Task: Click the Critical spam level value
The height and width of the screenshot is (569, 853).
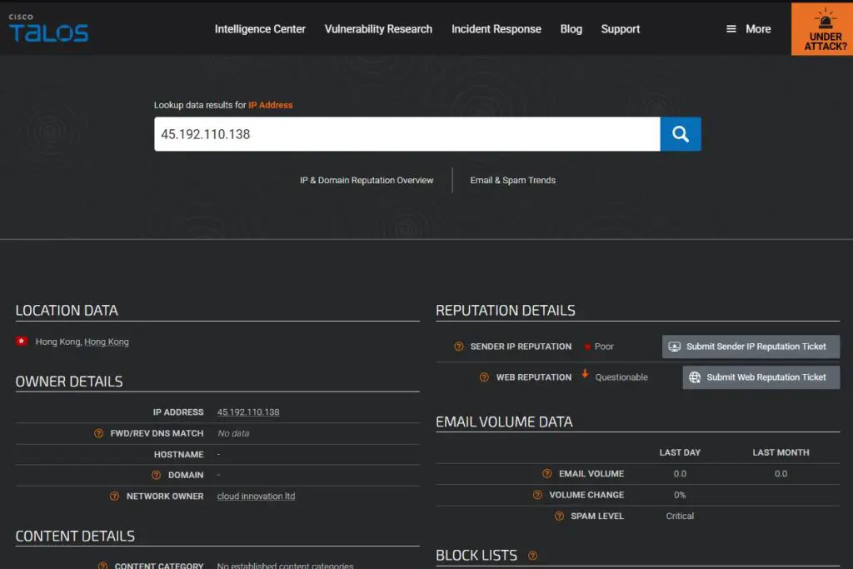Action: click(680, 517)
